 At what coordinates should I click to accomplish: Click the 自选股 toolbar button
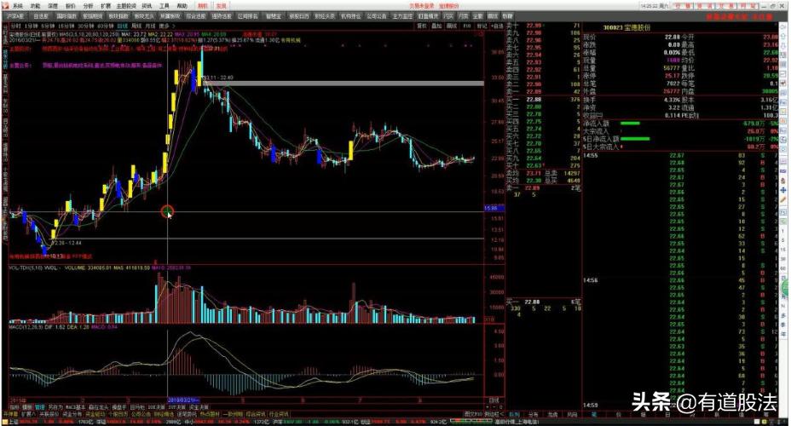point(41,17)
